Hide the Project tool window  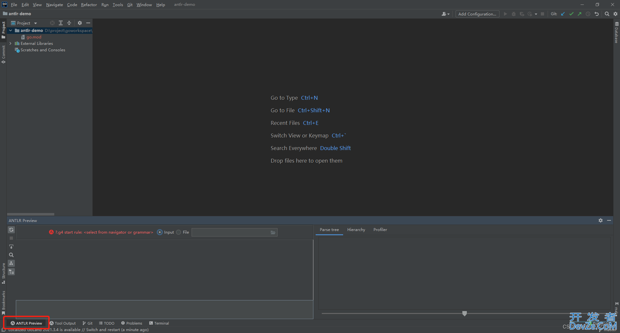pyautogui.click(x=88, y=23)
